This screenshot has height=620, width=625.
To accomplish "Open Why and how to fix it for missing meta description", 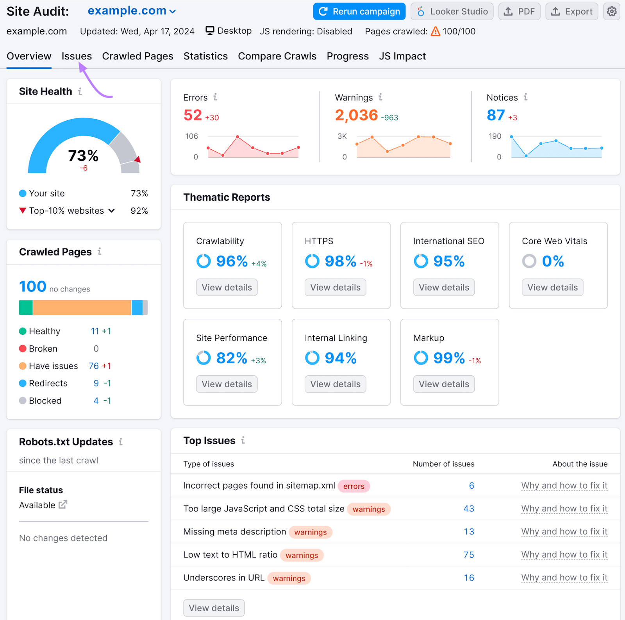I will click(x=564, y=531).
